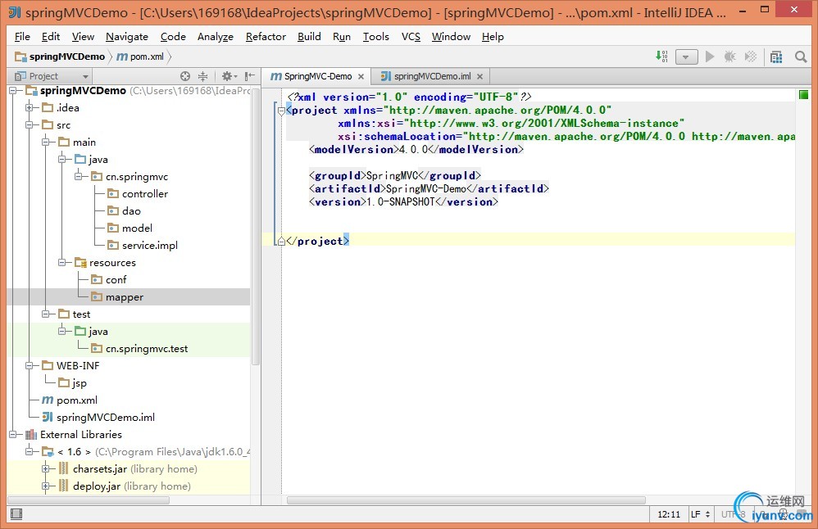Click the Project panel horizontal scrollbar

coord(89,500)
